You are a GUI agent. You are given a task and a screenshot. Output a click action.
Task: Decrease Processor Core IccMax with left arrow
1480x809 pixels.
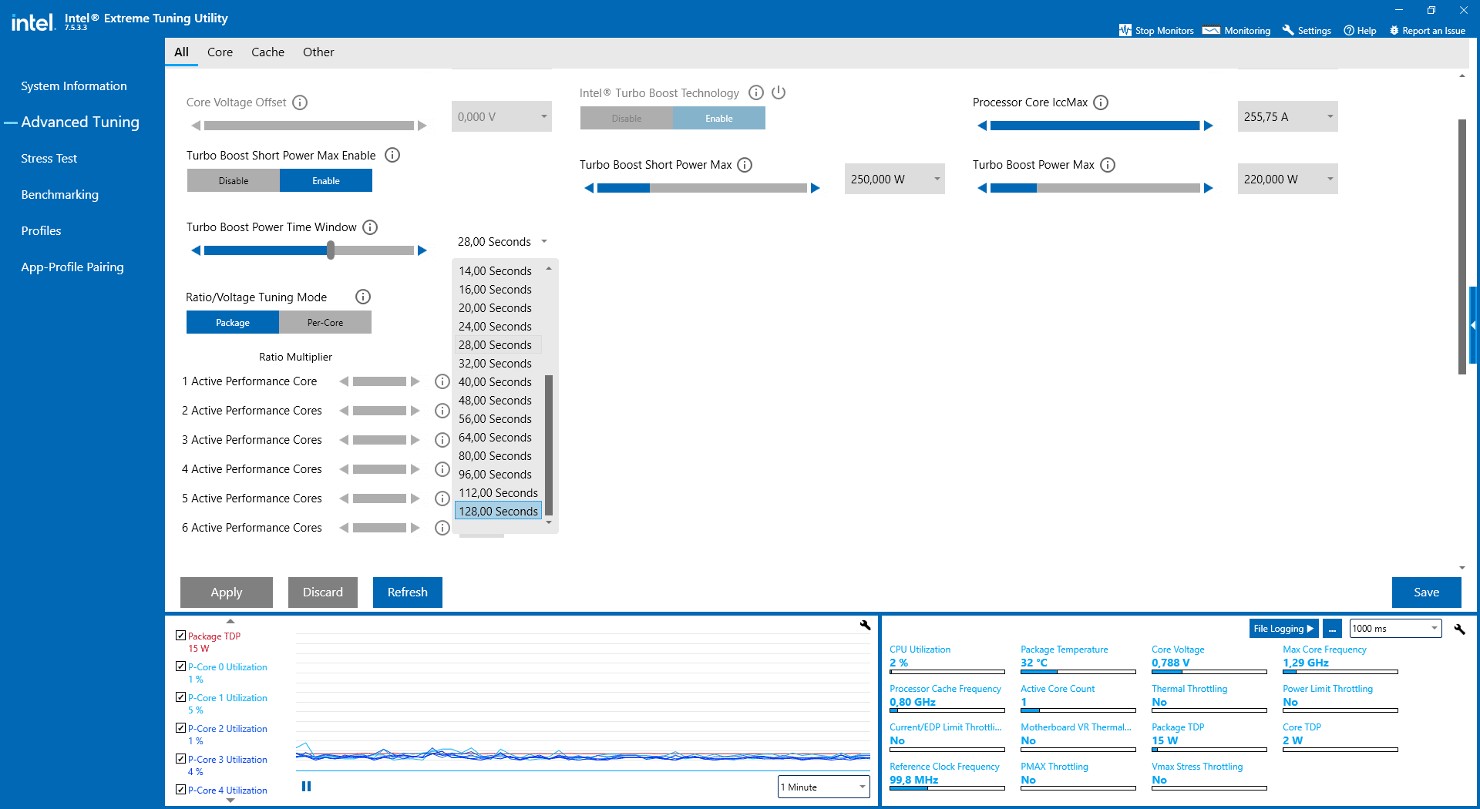pos(982,126)
